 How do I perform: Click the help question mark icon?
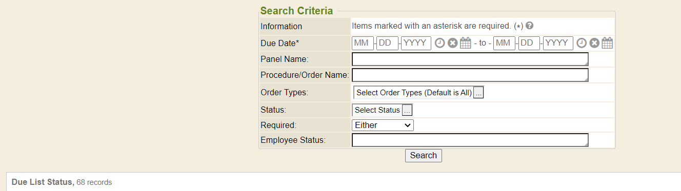(x=529, y=26)
